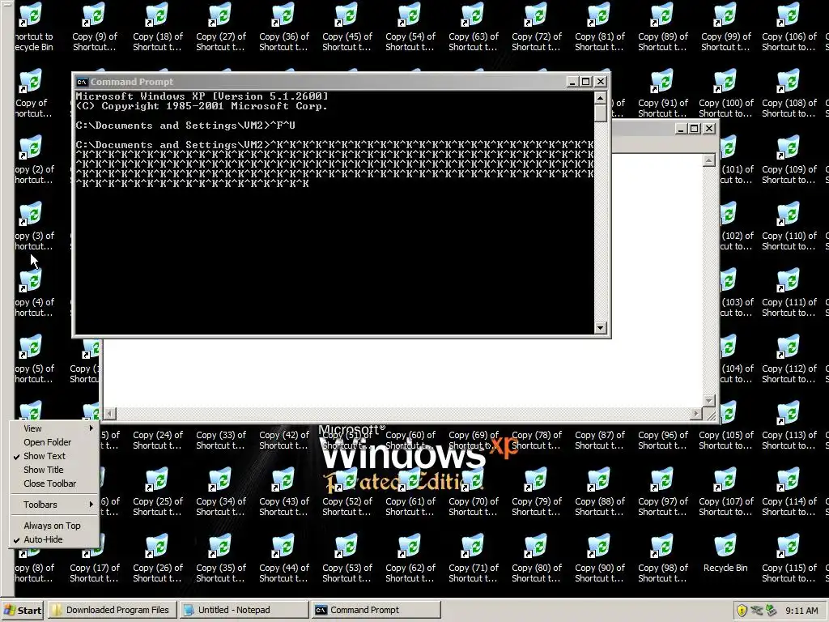Select Copy (112) of Shortcut icon
Screen dimensions: 829x622
(789, 359)
